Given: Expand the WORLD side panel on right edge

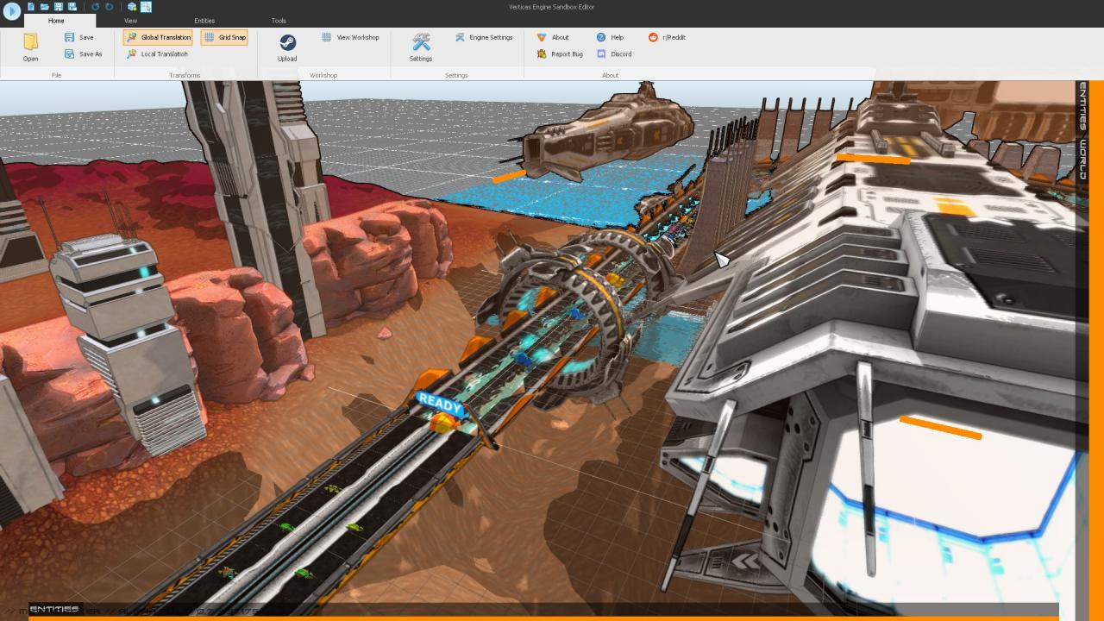Looking at the screenshot, I should pyautogui.click(x=1082, y=159).
